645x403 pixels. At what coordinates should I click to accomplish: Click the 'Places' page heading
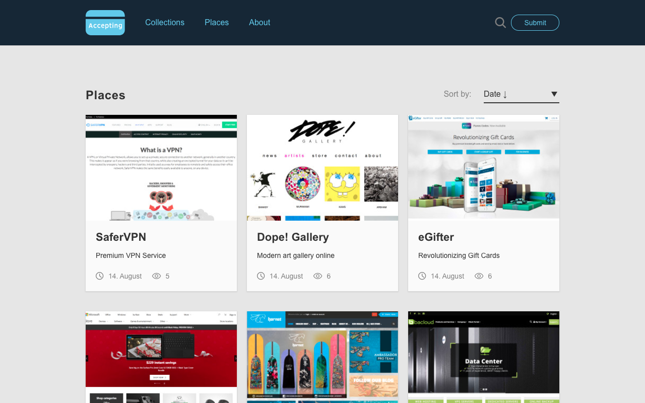tap(105, 95)
